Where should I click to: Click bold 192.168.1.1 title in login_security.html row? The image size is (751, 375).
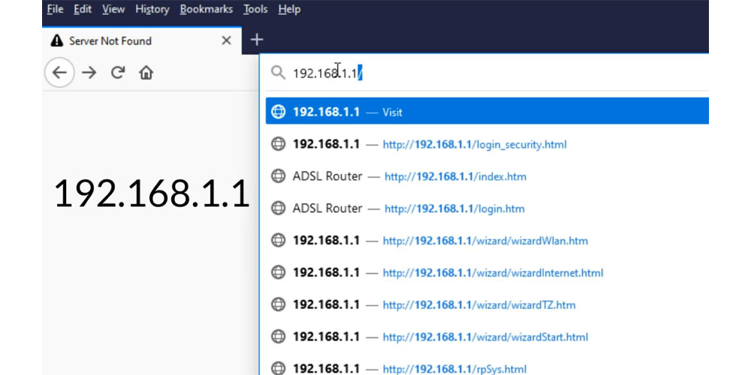[326, 144]
